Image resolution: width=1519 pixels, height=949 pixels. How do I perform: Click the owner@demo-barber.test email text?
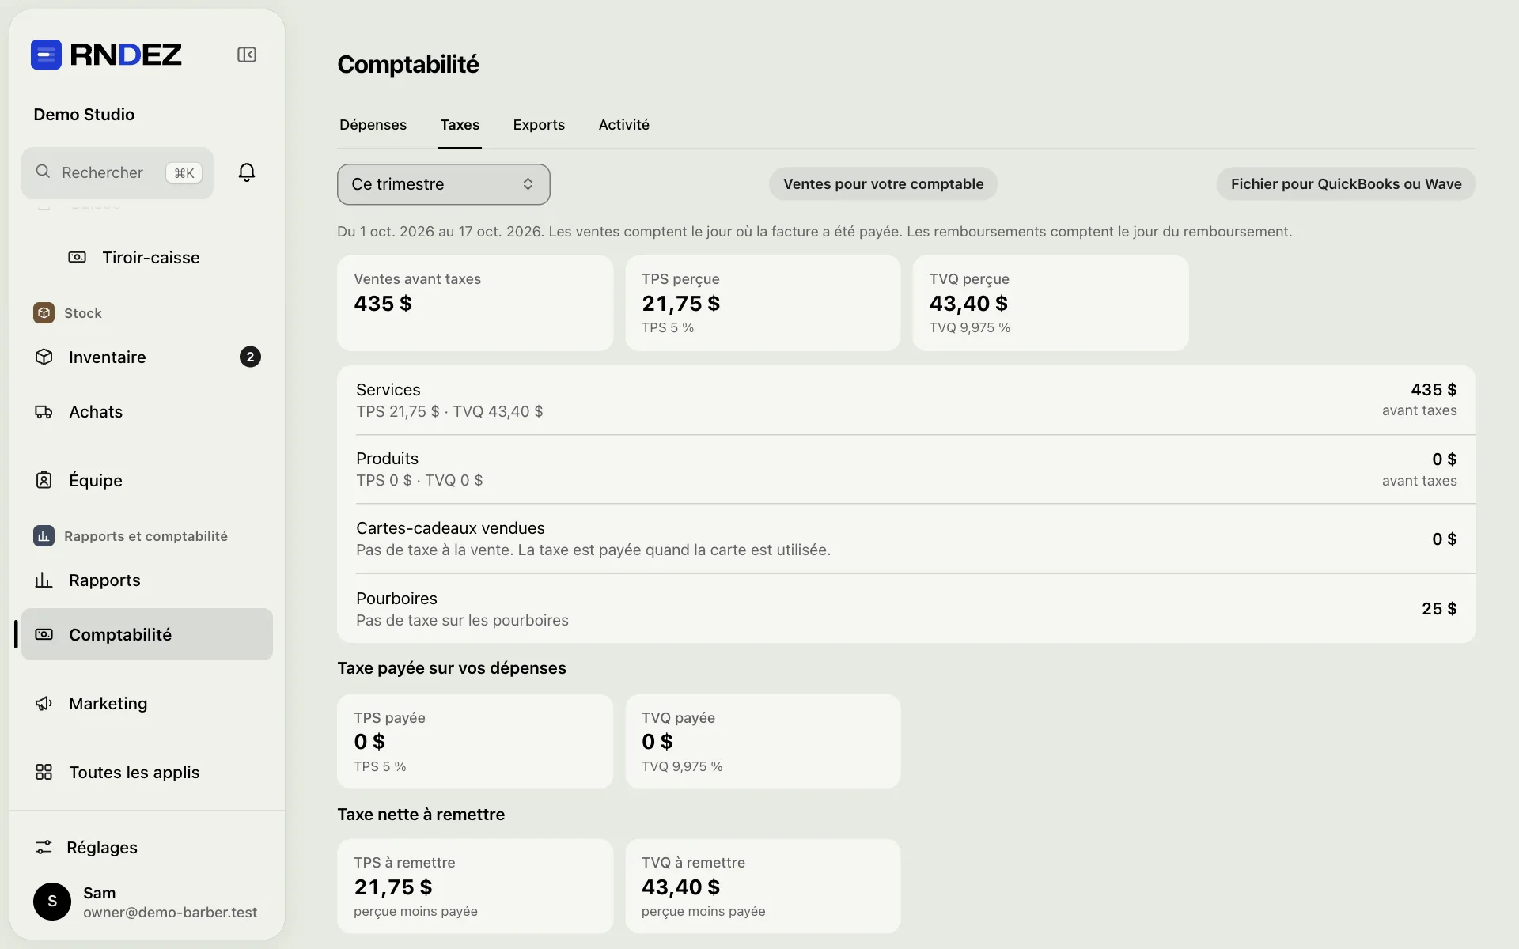tap(170, 912)
